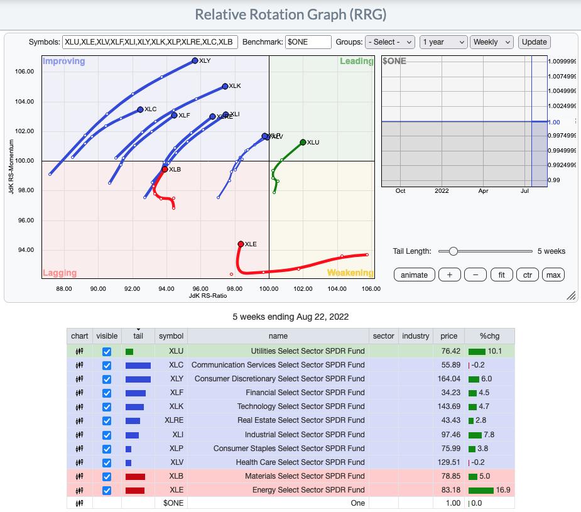Uncheck visibility for XLRE
Viewport: 581px width, 512px height.
(107, 421)
